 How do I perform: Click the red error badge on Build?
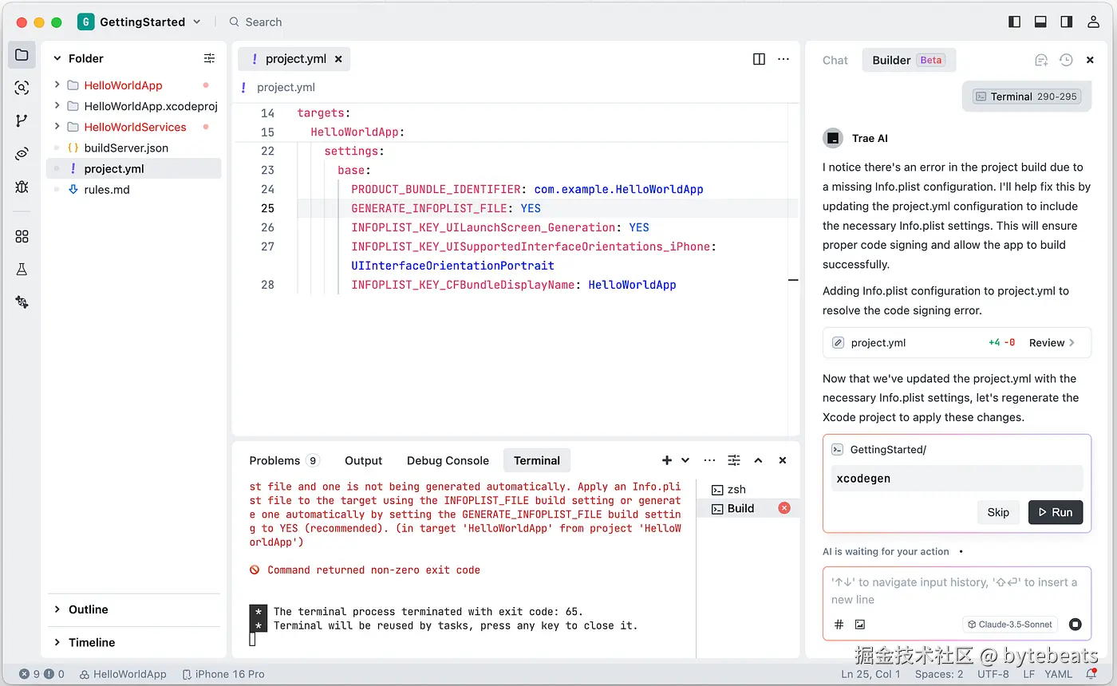(784, 508)
